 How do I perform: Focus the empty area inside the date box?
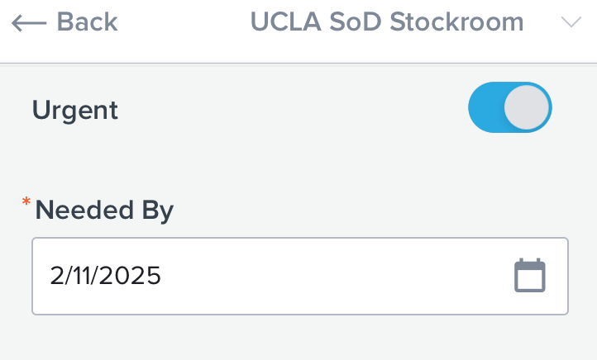click(x=335, y=276)
